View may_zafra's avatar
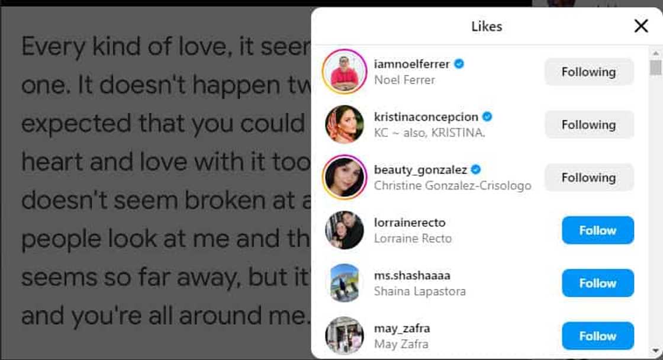The height and width of the screenshot is (360, 663). (x=344, y=335)
